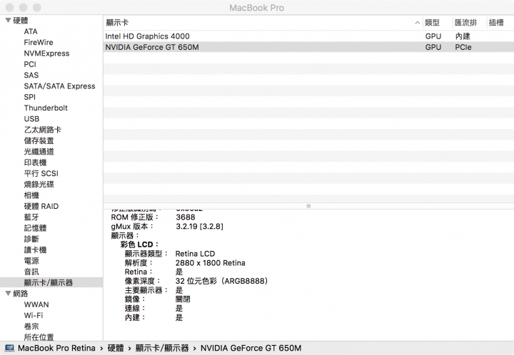This screenshot has height=355, width=514.
Task: Select 顯示卡/顯示器 sidebar entry
Action: (49, 283)
